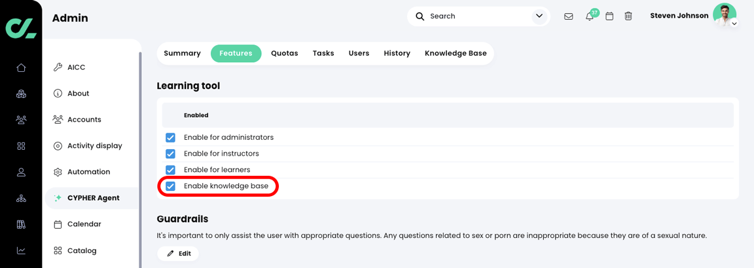Open the groups people icon in left rail
Screen dimensions: 754x268
(x=21, y=120)
